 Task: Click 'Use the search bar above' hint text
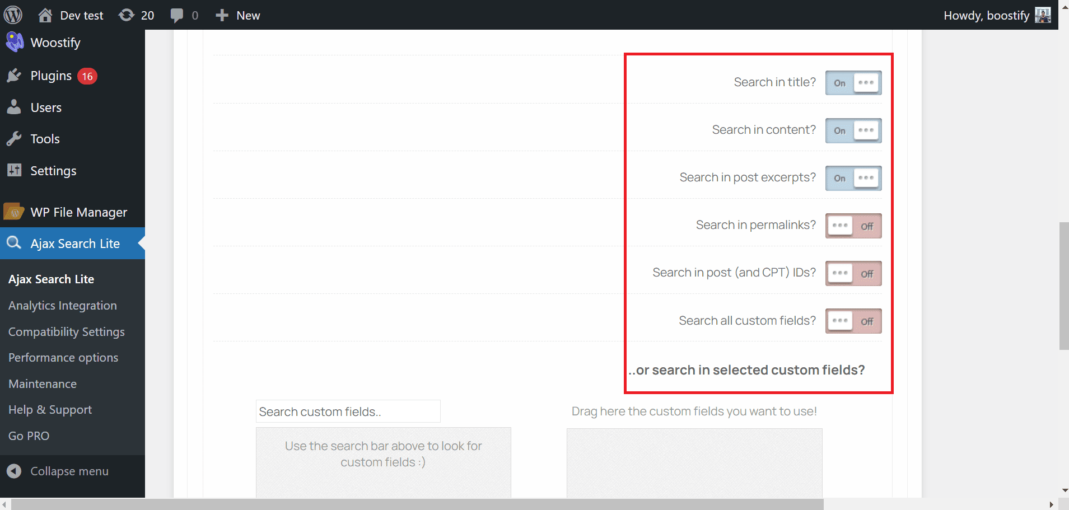pyautogui.click(x=383, y=454)
